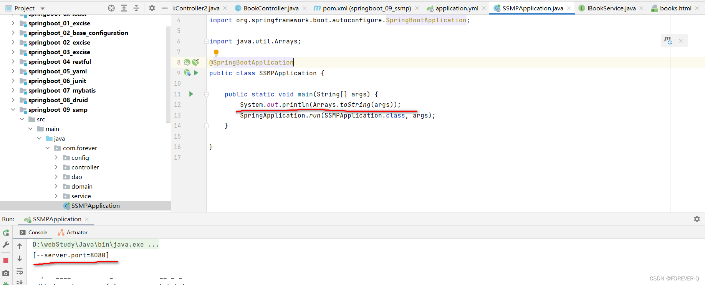Screen dimensions: 705x285
Task: Expand springboot_04_restful module
Action: 13,61
